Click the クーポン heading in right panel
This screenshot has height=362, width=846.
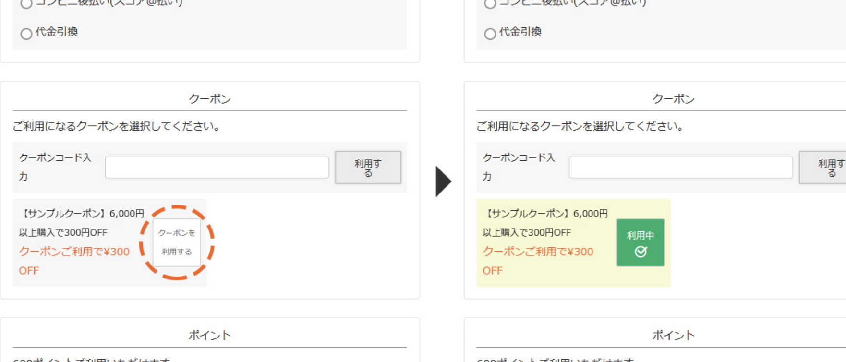[x=673, y=99]
